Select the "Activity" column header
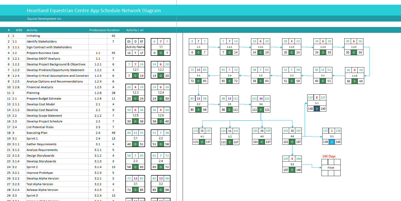The width and height of the screenshot is (401, 201). (x=32, y=30)
